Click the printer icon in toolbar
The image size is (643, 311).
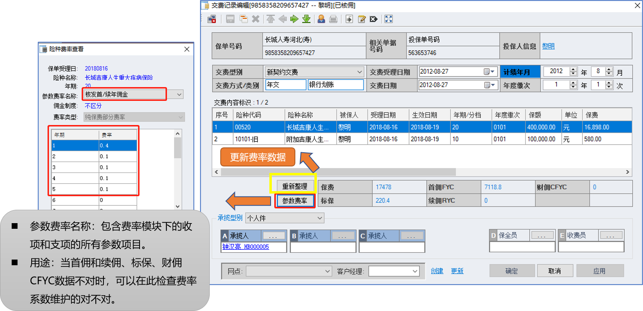tap(333, 19)
